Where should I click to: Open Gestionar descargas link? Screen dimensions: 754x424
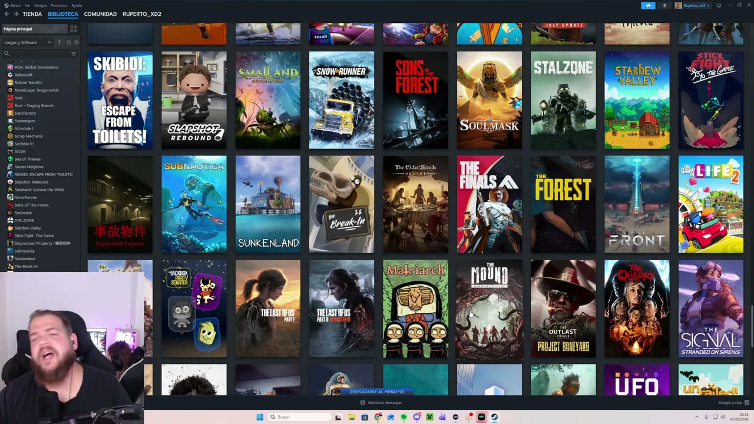tap(381, 403)
